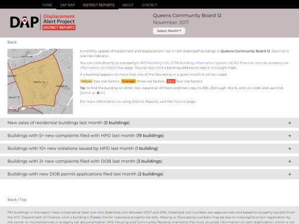
Task: Click plus icon on HPD complaints row
Action: tap(290, 136)
